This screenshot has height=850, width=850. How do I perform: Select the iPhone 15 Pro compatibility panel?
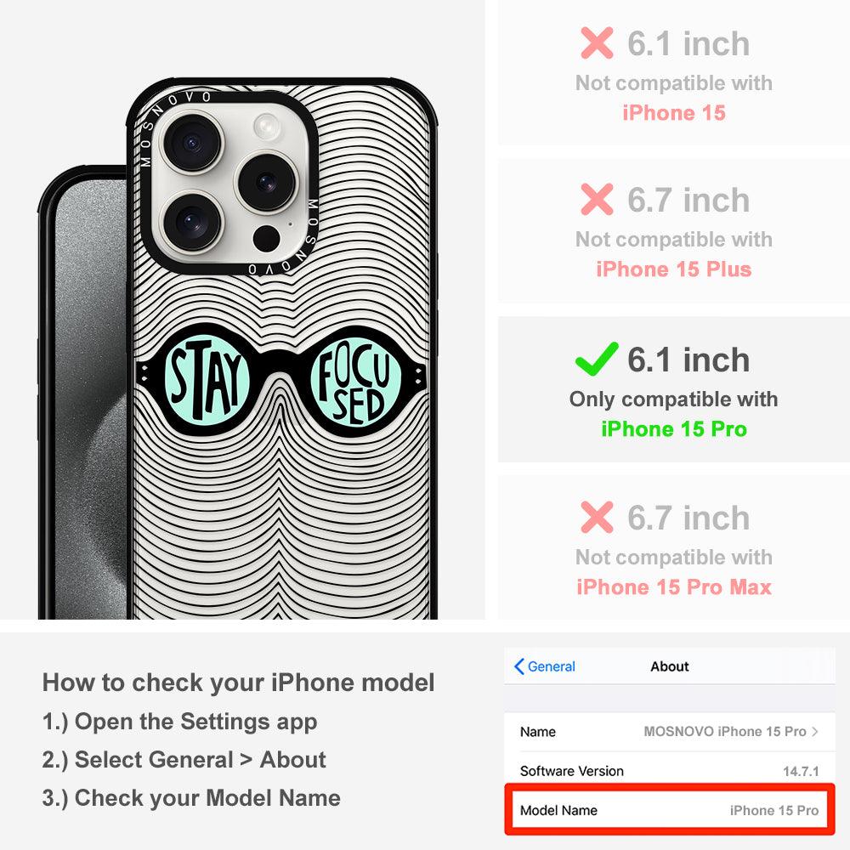(x=674, y=390)
